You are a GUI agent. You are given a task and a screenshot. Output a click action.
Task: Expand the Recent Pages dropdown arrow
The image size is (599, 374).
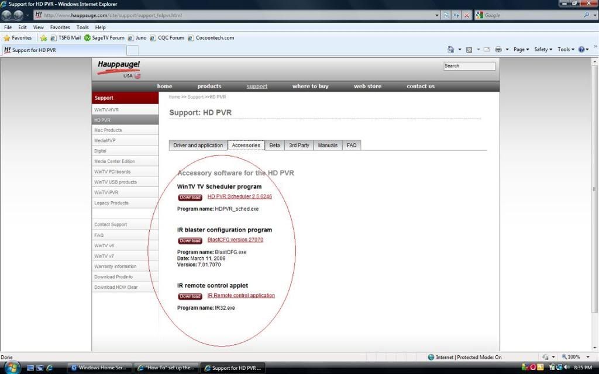[x=27, y=15]
